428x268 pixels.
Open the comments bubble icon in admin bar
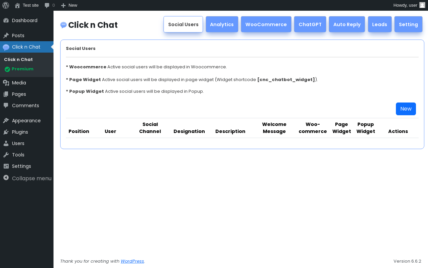[x=47, y=5]
